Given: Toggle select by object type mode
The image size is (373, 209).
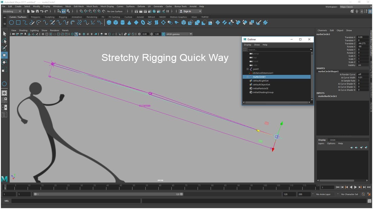Looking at the screenshot, I should (x=64, y=11).
